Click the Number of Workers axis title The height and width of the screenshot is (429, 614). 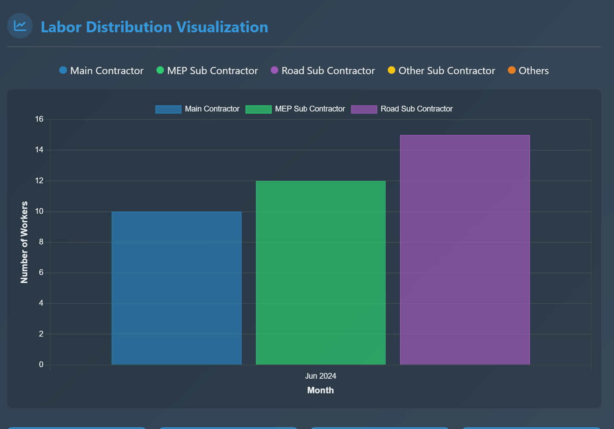point(25,242)
